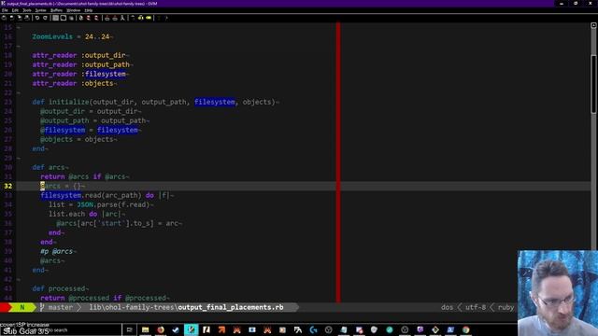Click the N normal mode indicator
This screenshot has height=336, width=598.
click(x=22, y=307)
